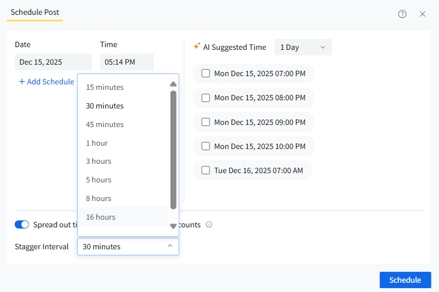This screenshot has height=292, width=439.
Task: Click the Add Schedule link
Action: (x=47, y=82)
